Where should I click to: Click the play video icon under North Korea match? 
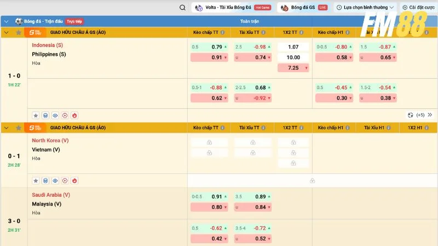[x=65, y=180]
